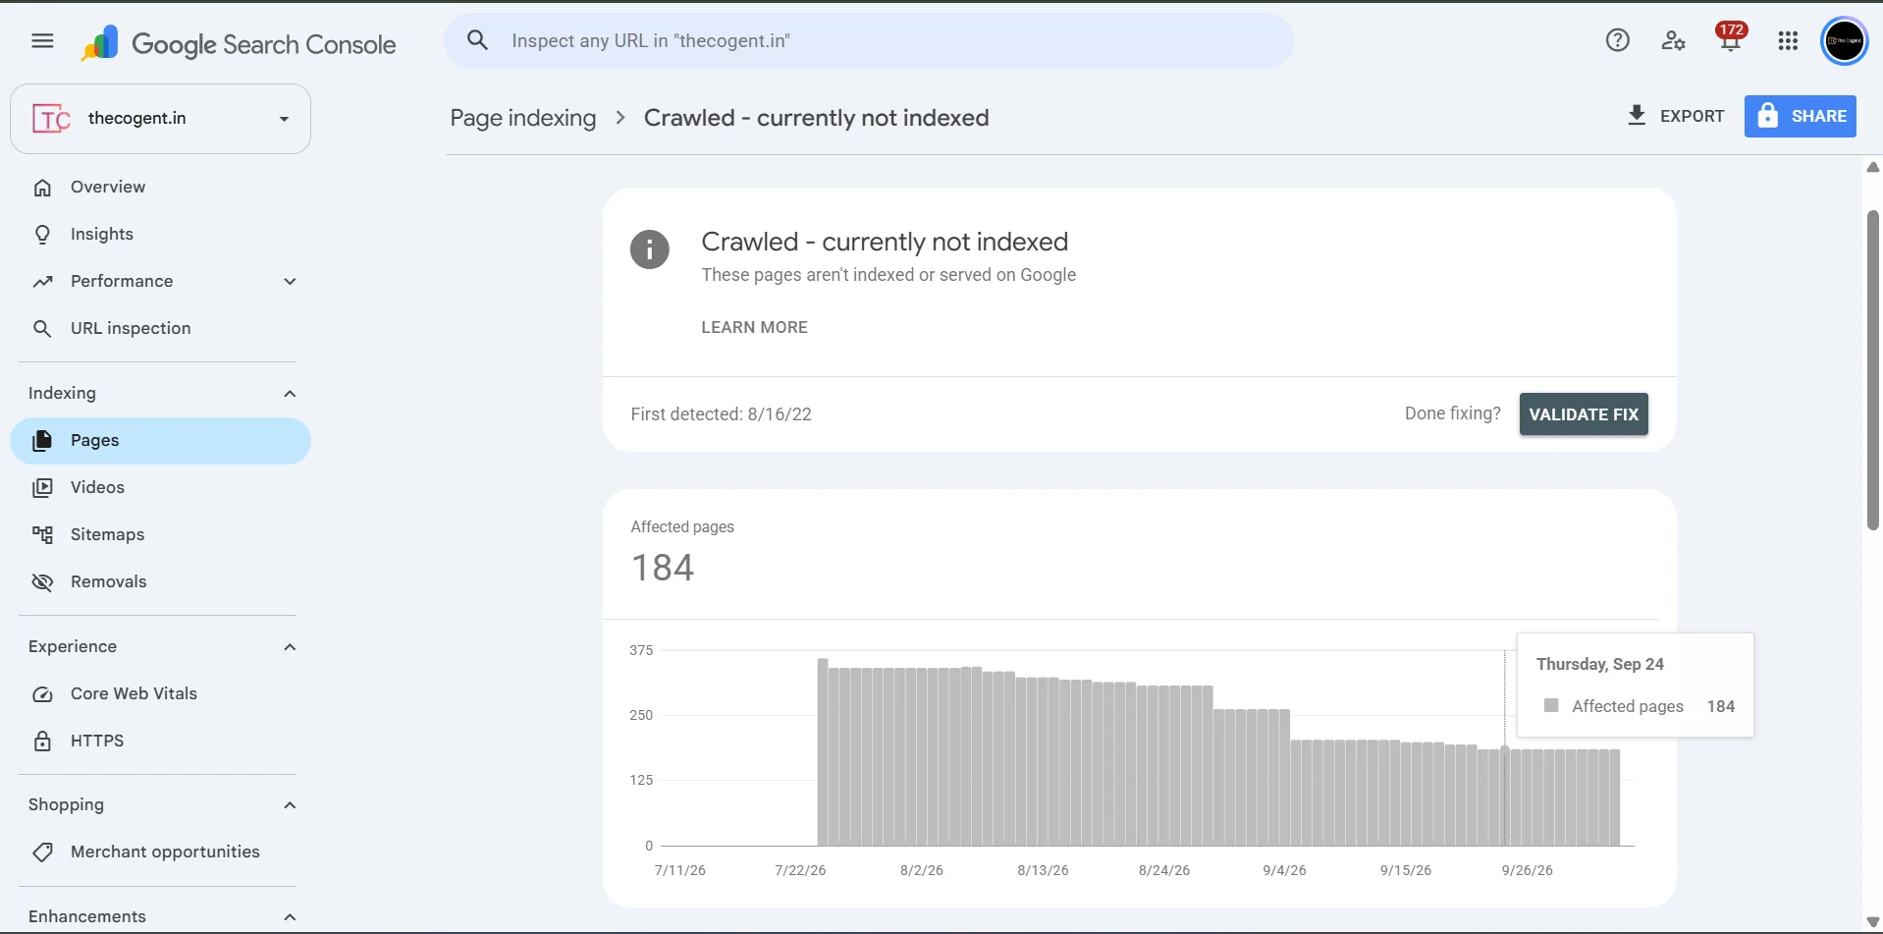
Task: Click the Videos sidebar icon
Action: point(42,487)
